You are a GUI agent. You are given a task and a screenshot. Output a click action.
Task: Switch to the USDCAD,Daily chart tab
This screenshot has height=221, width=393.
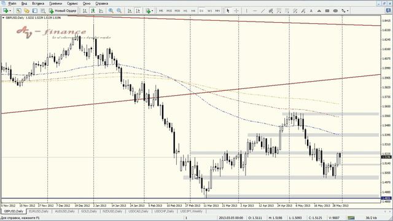(x=138, y=211)
